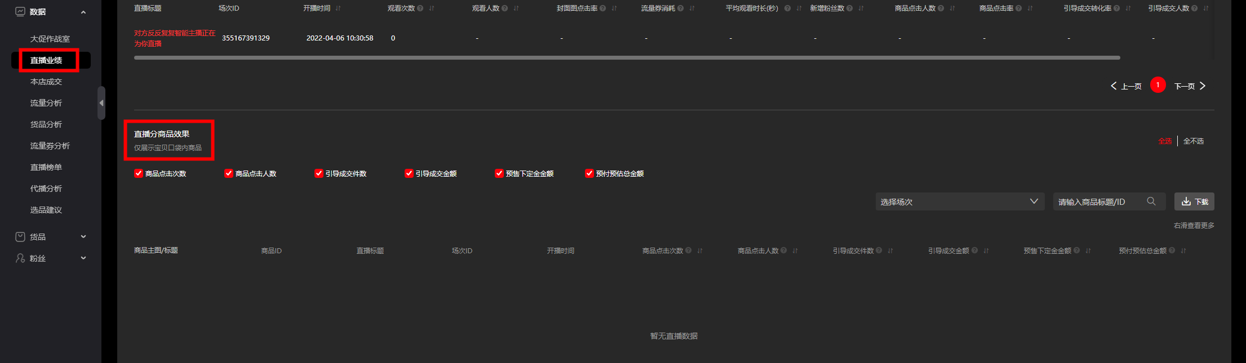Sort product table by 商品点击人数 column
Image resolution: width=1246 pixels, height=363 pixels.
[795, 251]
